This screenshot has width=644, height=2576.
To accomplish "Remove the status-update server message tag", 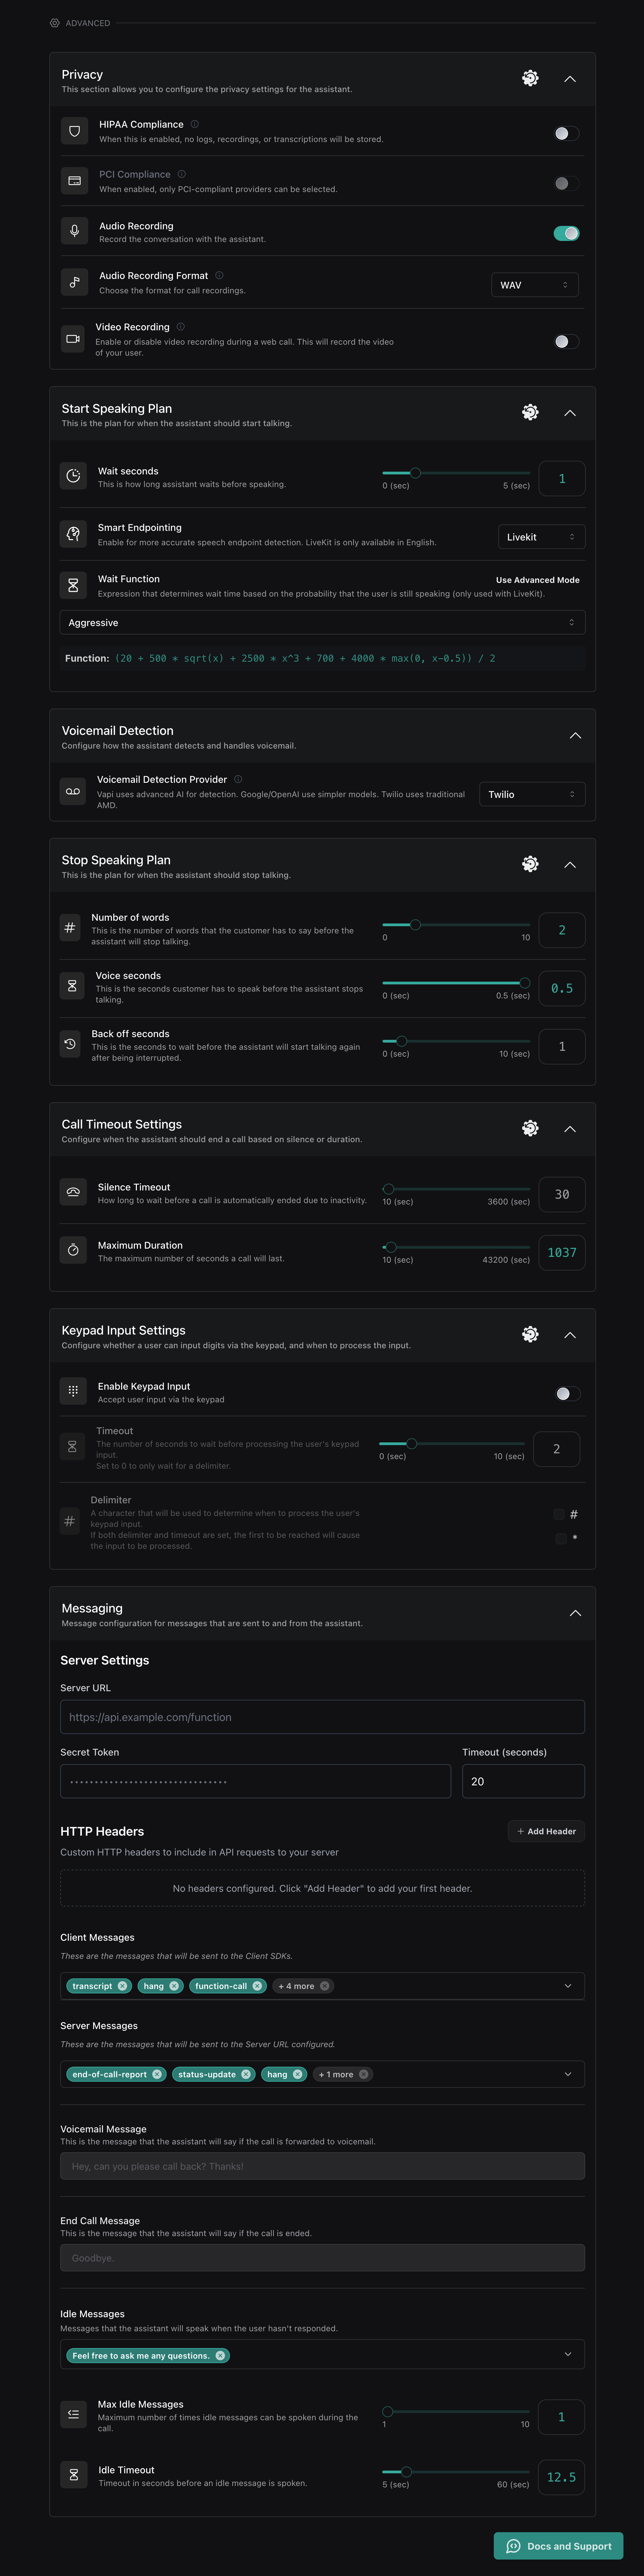I will tap(246, 2074).
